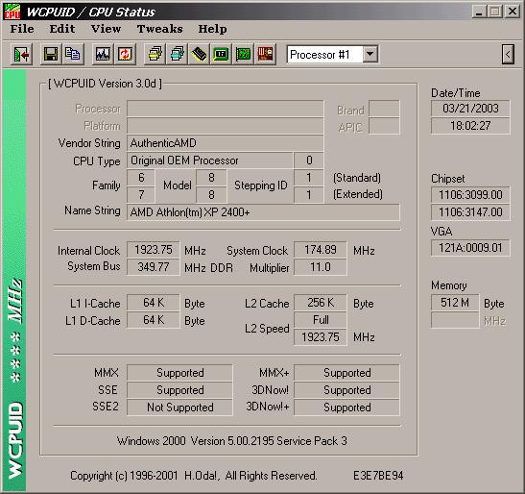Minimize the WCPUID window
The image size is (525, 494).
(x=479, y=12)
